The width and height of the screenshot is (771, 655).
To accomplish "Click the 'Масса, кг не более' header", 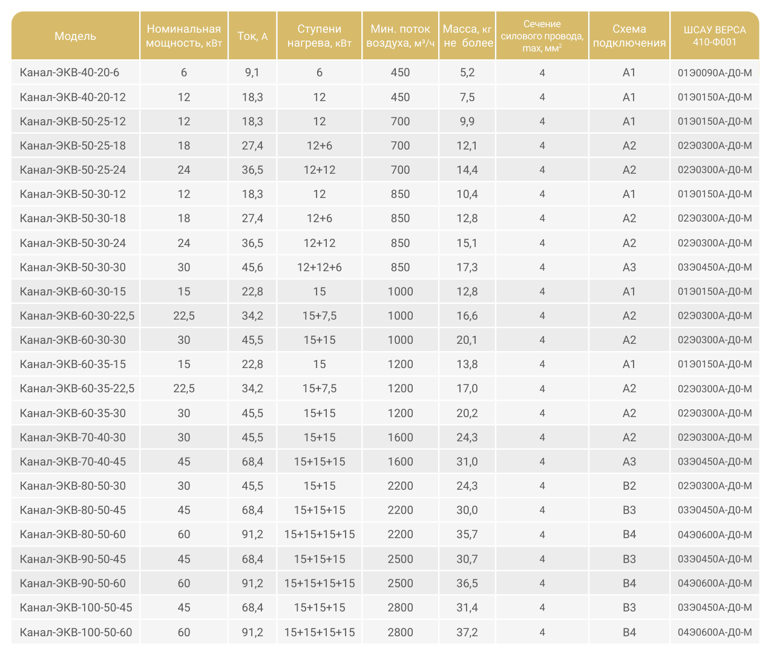I will tap(467, 36).
